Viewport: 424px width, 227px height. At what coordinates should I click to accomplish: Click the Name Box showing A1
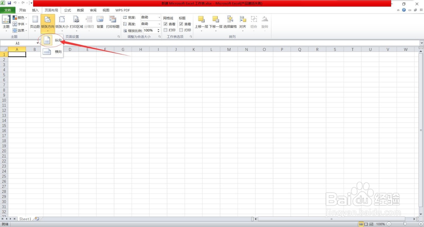[18, 43]
